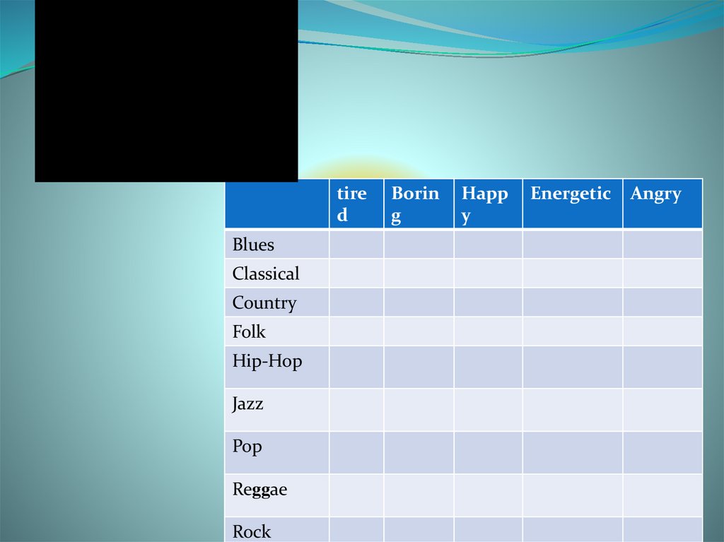Select the 'Angry' column header

click(x=662, y=204)
